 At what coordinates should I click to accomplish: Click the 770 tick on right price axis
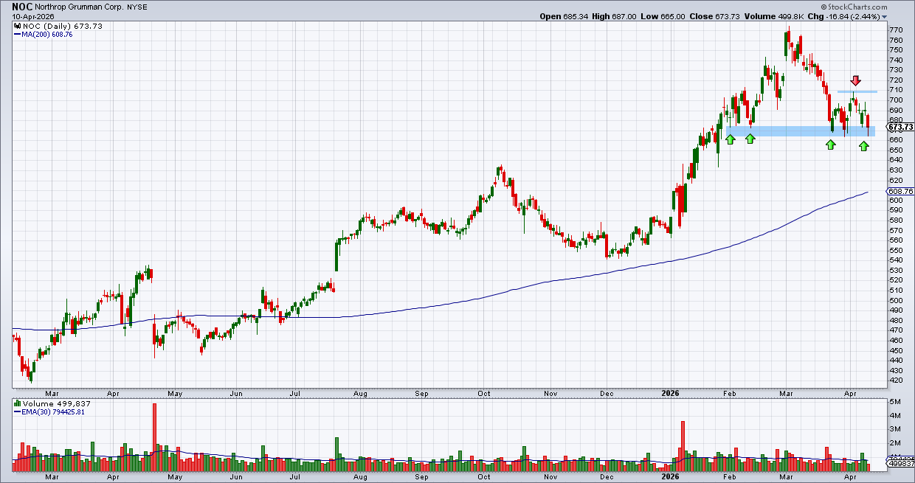click(895, 29)
